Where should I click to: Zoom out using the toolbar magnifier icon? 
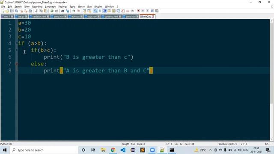78,11
